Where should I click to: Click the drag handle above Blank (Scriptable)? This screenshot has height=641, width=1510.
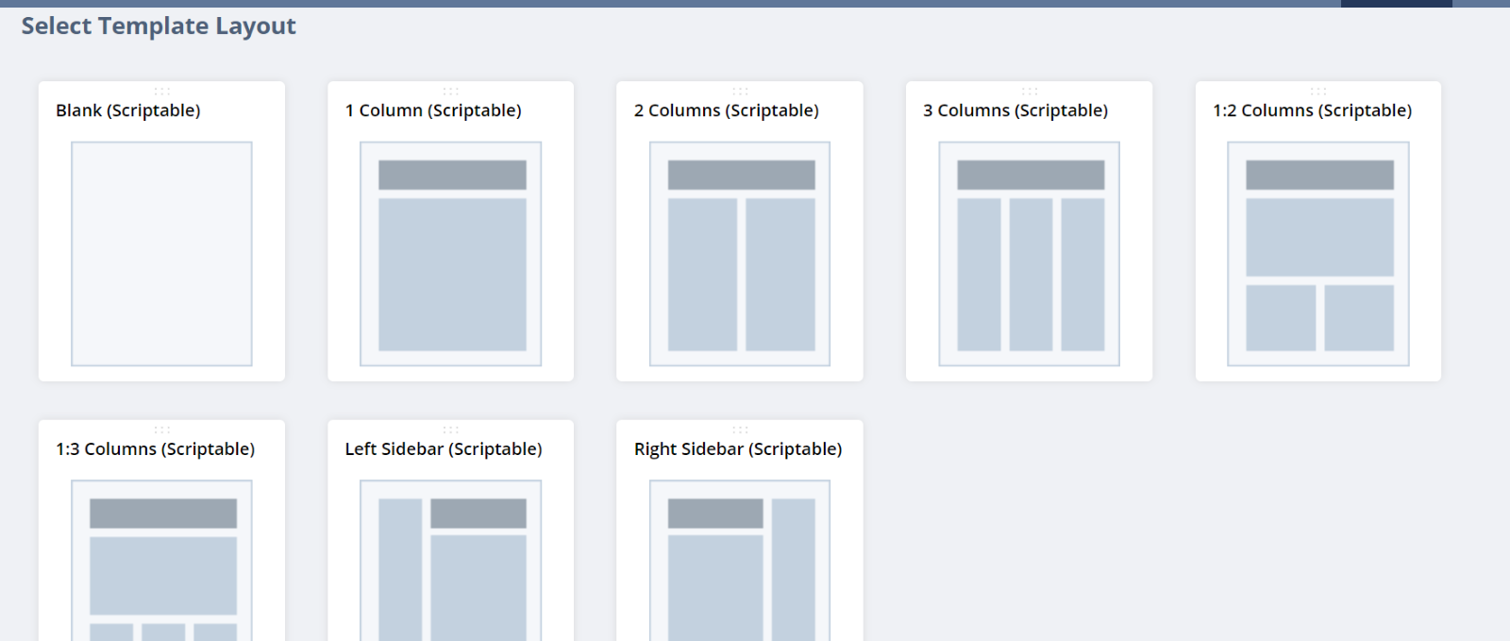(x=161, y=92)
